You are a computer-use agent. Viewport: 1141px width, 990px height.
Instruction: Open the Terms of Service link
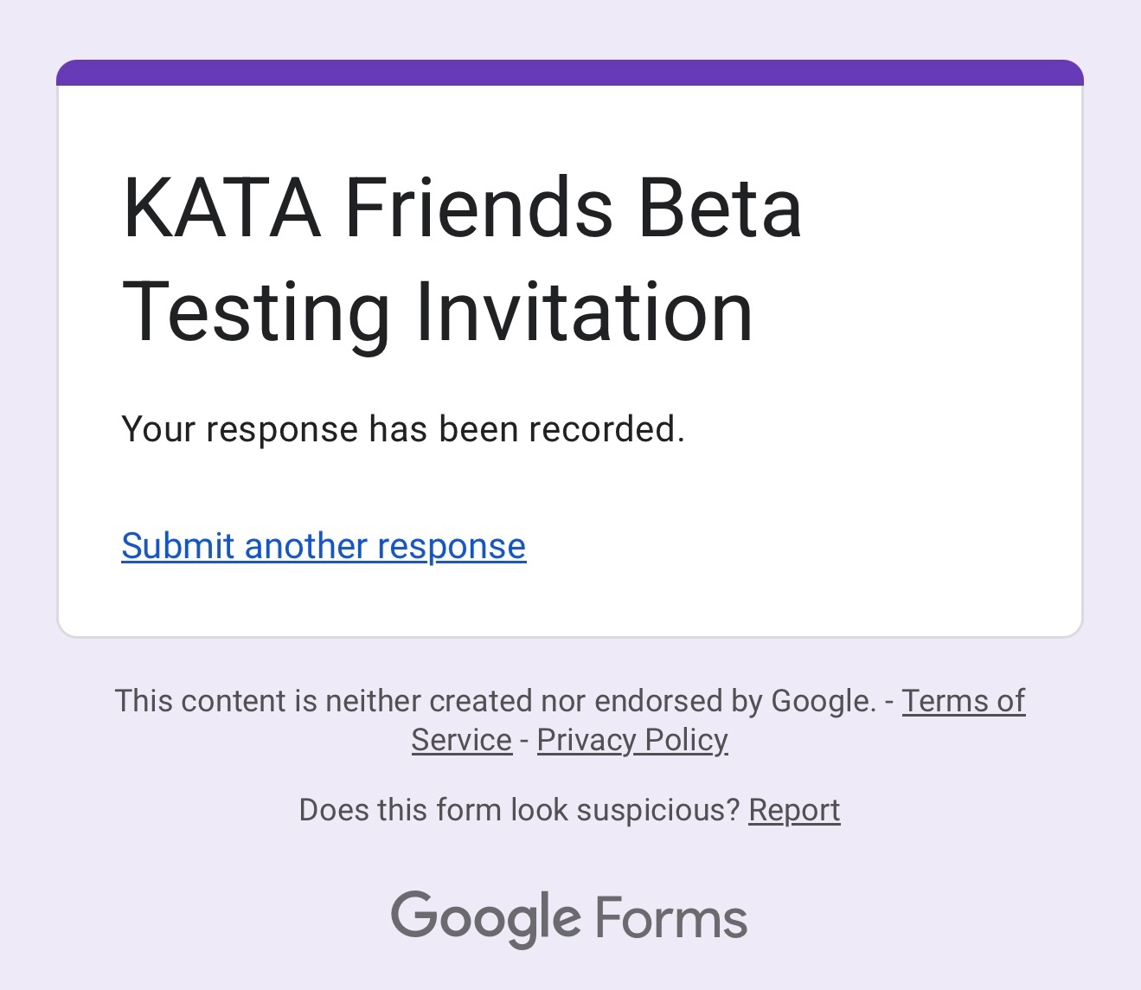964,701
